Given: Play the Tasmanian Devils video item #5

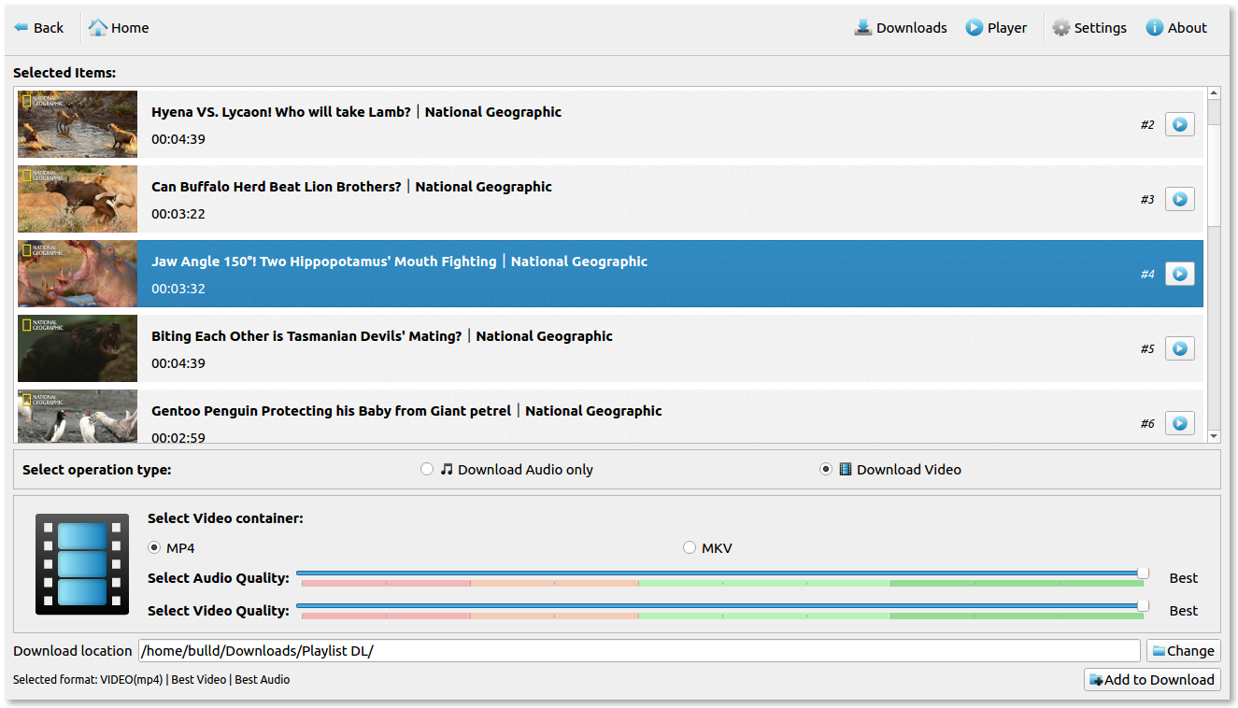Looking at the screenshot, I should (x=1179, y=348).
